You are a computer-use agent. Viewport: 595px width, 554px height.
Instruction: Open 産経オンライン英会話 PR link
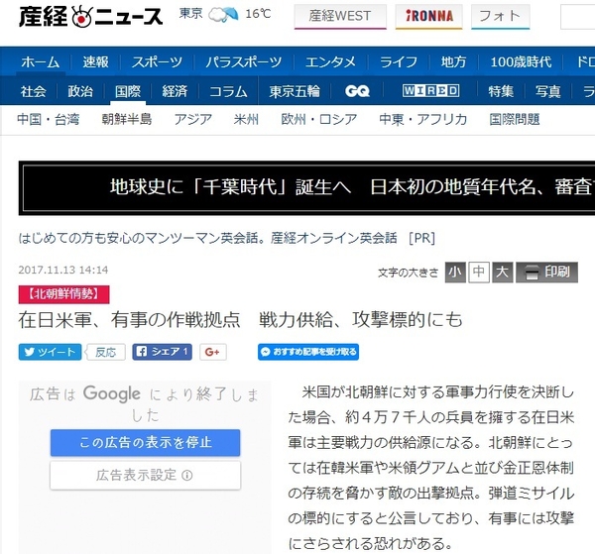(226, 238)
